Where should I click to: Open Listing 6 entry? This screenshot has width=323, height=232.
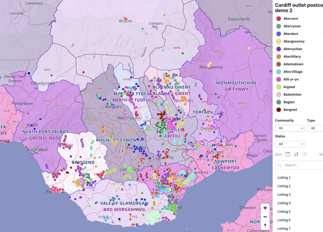[284, 220]
